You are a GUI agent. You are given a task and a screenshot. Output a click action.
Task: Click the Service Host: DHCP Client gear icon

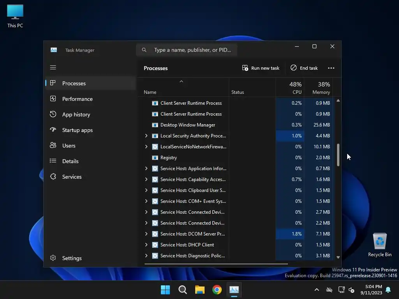pos(155,245)
